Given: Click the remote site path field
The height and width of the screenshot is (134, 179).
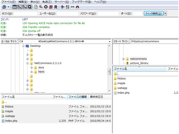Looking at the screenshot, I should pyautogui.click(x=154, y=41).
